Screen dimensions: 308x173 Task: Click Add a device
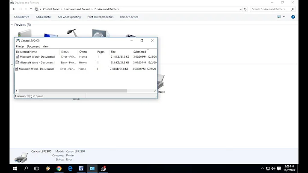point(21,17)
